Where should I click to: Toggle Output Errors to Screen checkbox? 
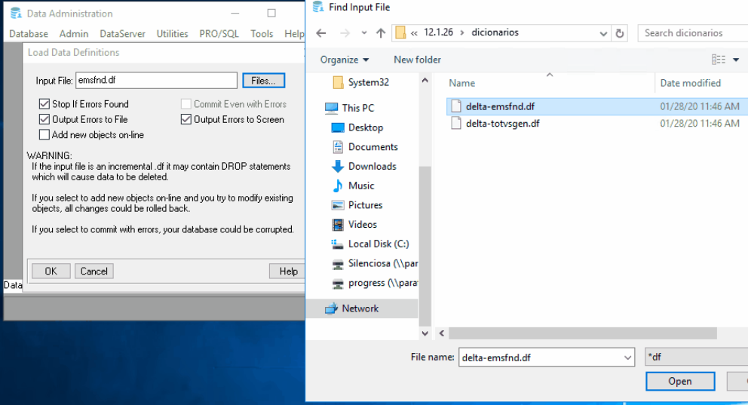[186, 119]
